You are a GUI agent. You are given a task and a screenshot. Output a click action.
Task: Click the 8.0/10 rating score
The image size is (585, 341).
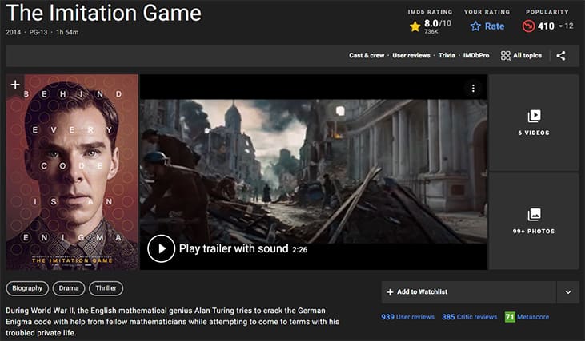point(437,24)
